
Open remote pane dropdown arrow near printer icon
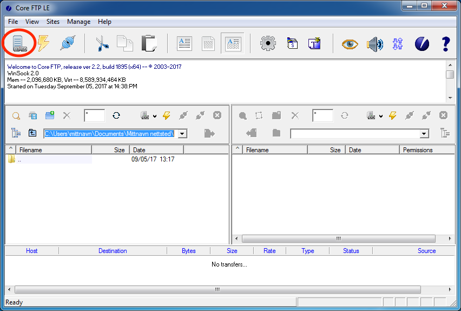tap(381, 116)
